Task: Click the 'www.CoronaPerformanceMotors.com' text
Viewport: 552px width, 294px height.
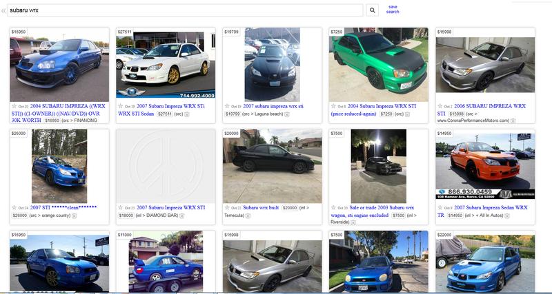Action: tap(473, 120)
